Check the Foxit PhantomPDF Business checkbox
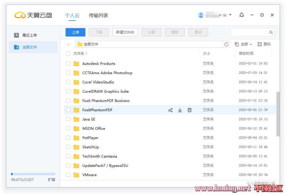286x195 pixels. tap(68, 101)
